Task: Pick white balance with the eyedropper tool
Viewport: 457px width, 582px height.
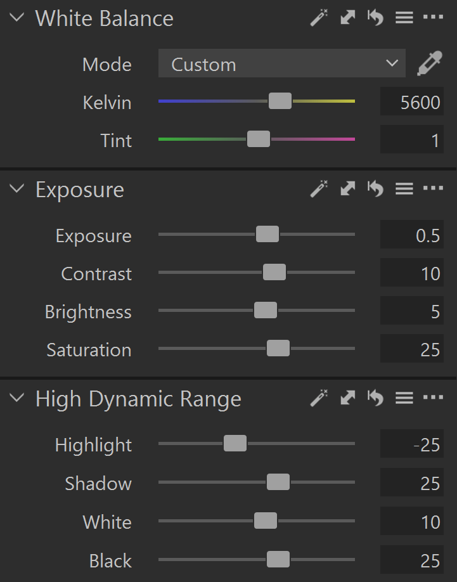Action: 429,64
